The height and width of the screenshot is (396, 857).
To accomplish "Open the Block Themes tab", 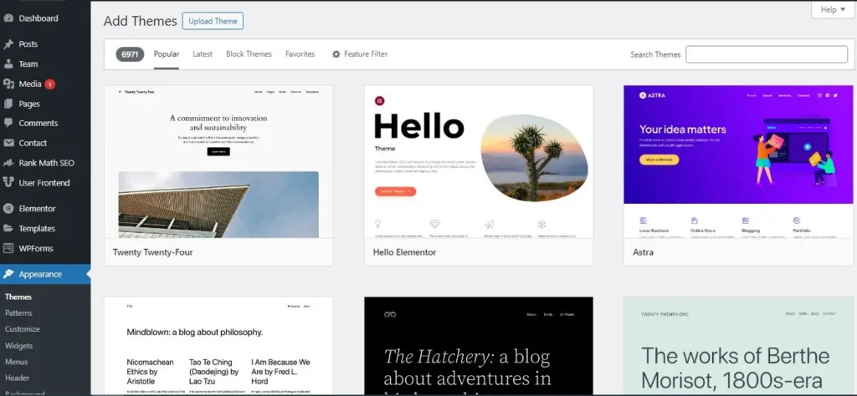I will 249,54.
